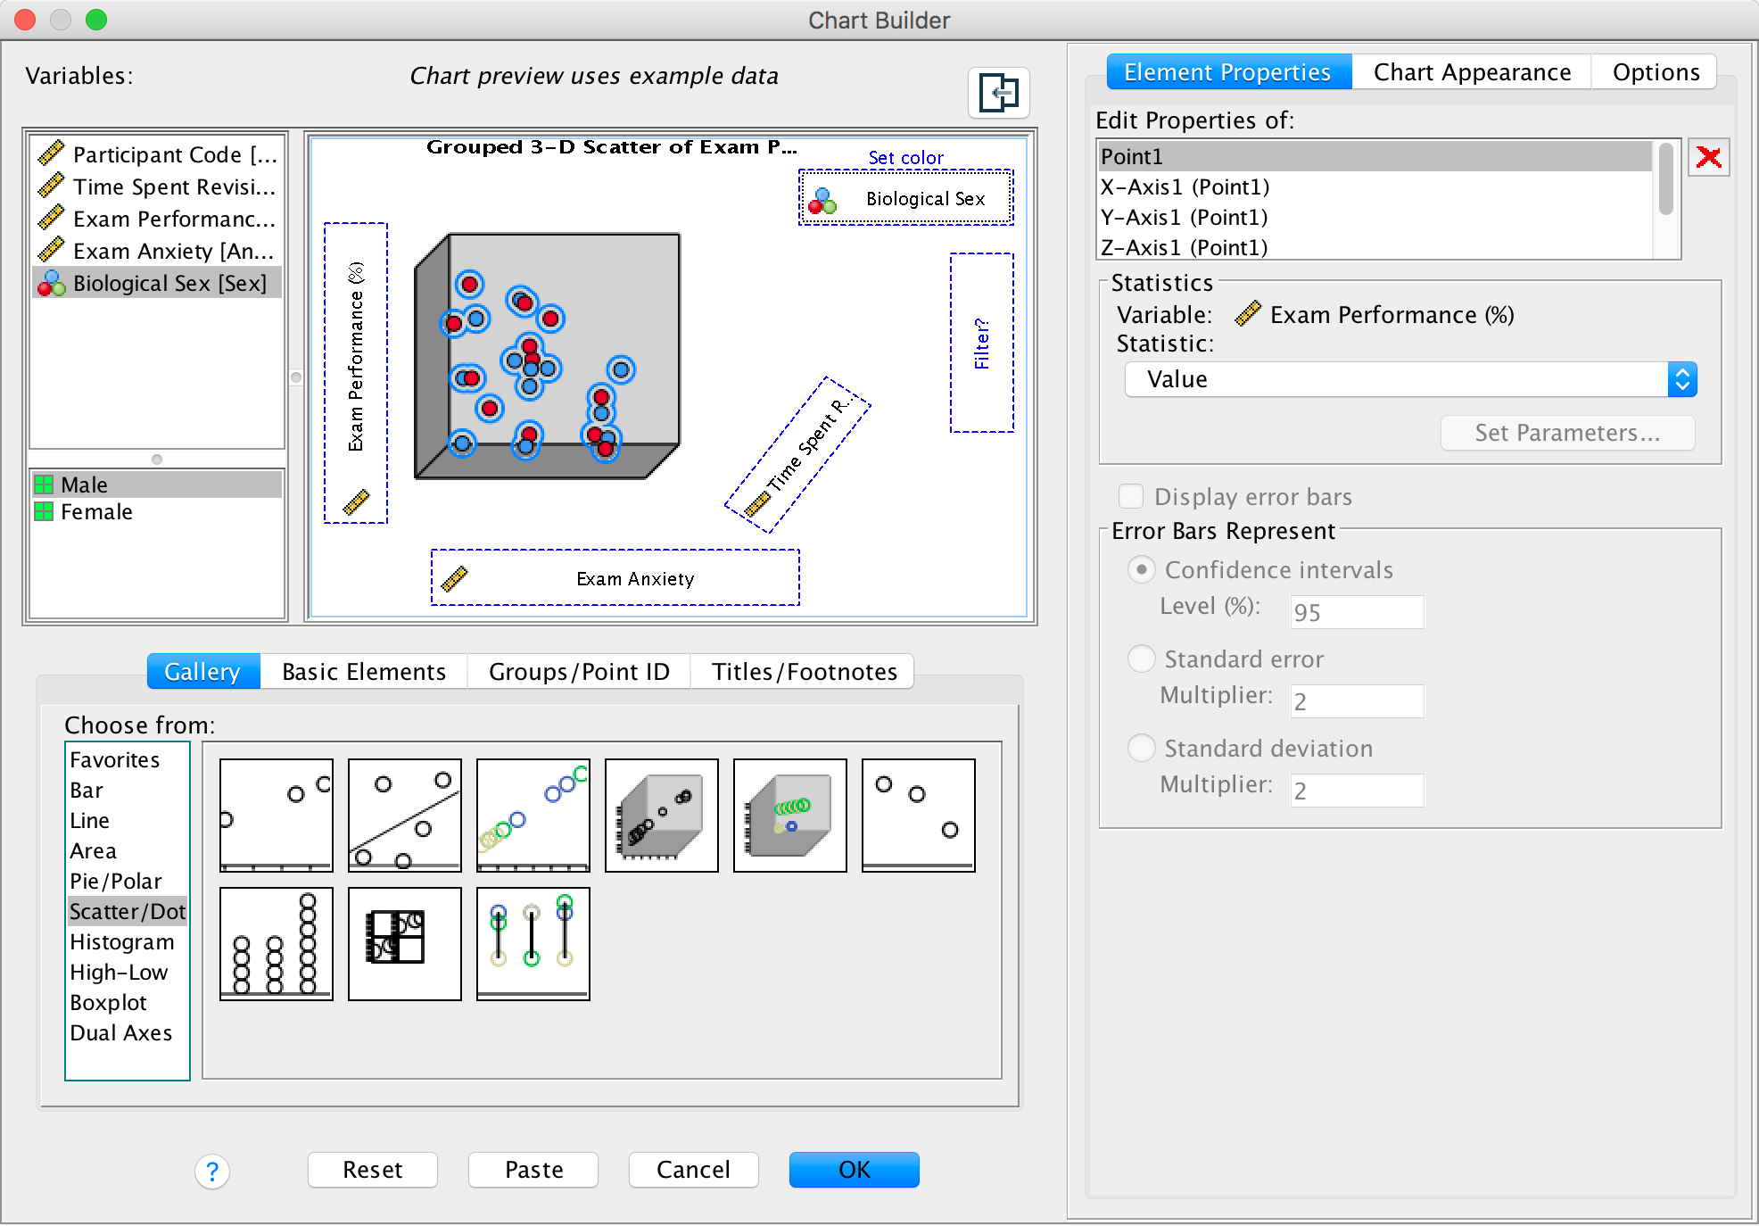Choose the grouped 3-D scatter gallery icon

click(789, 815)
